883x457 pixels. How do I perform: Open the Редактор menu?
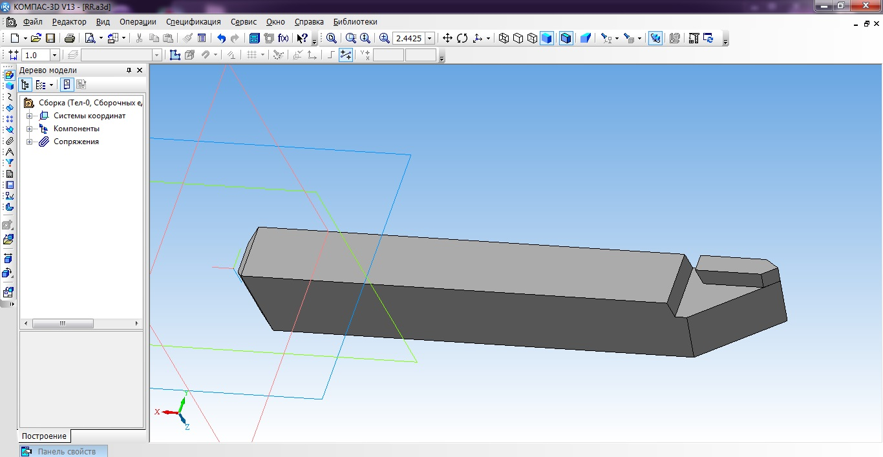pos(69,22)
